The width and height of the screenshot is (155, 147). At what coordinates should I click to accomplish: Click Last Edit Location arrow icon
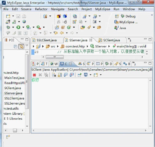tap(56, 33)
